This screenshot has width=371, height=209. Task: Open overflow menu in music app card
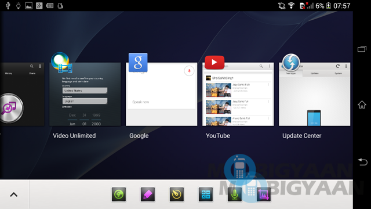pyautogui.click(x=40, y=66)
